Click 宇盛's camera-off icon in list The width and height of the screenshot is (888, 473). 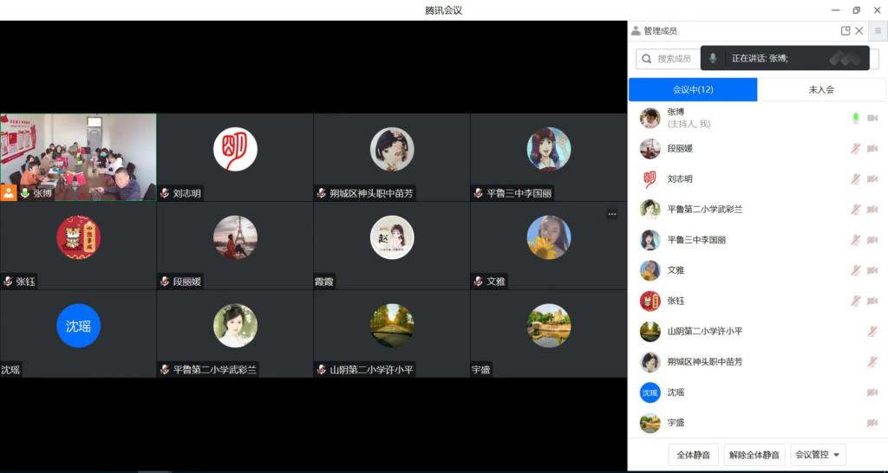click(x=872, y=423)
